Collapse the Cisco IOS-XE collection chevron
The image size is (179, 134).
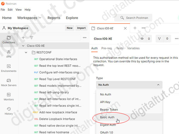23,46
